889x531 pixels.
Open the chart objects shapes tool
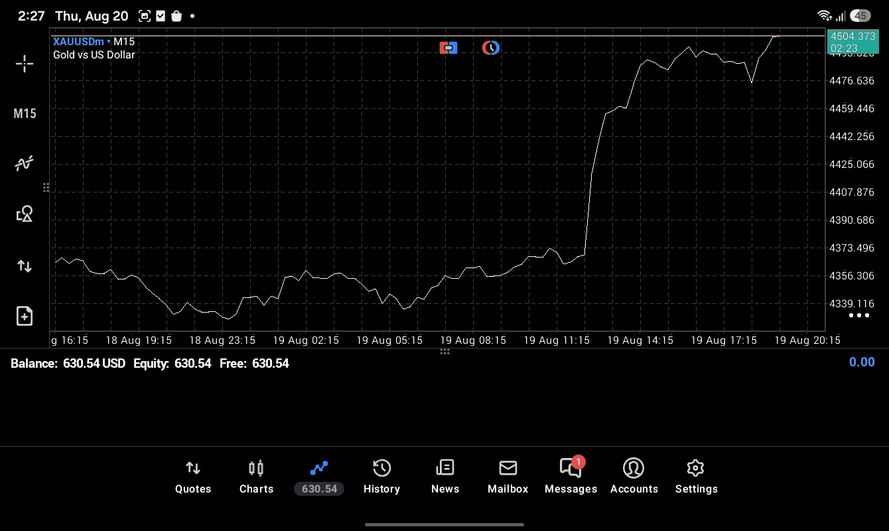pyautogui.click(x=25, y=214)
